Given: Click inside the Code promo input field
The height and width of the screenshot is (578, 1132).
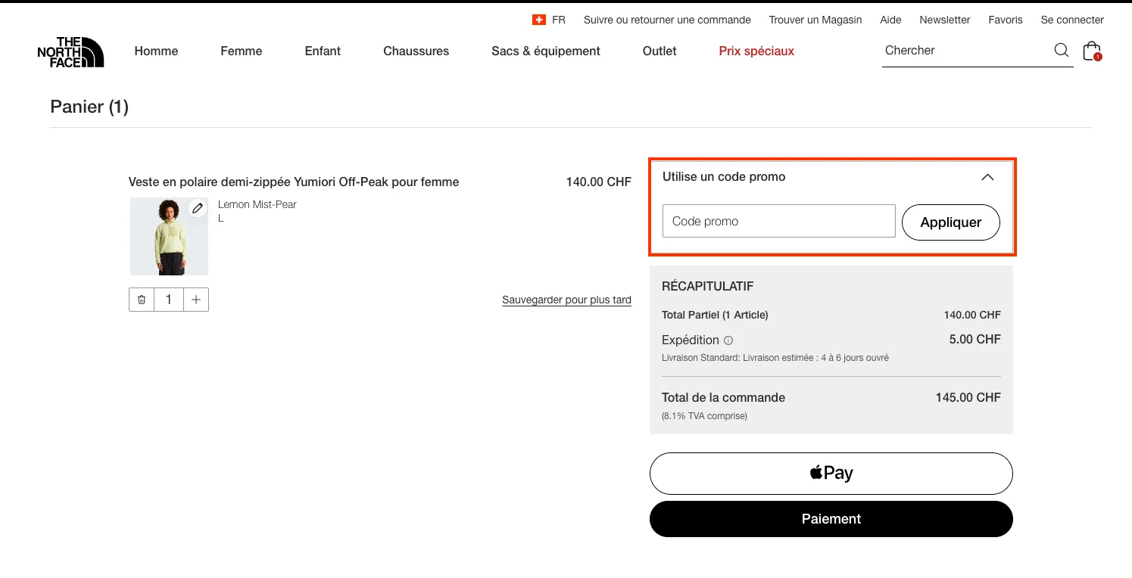Looking at the screenshot, I should [x=778, y=221].
